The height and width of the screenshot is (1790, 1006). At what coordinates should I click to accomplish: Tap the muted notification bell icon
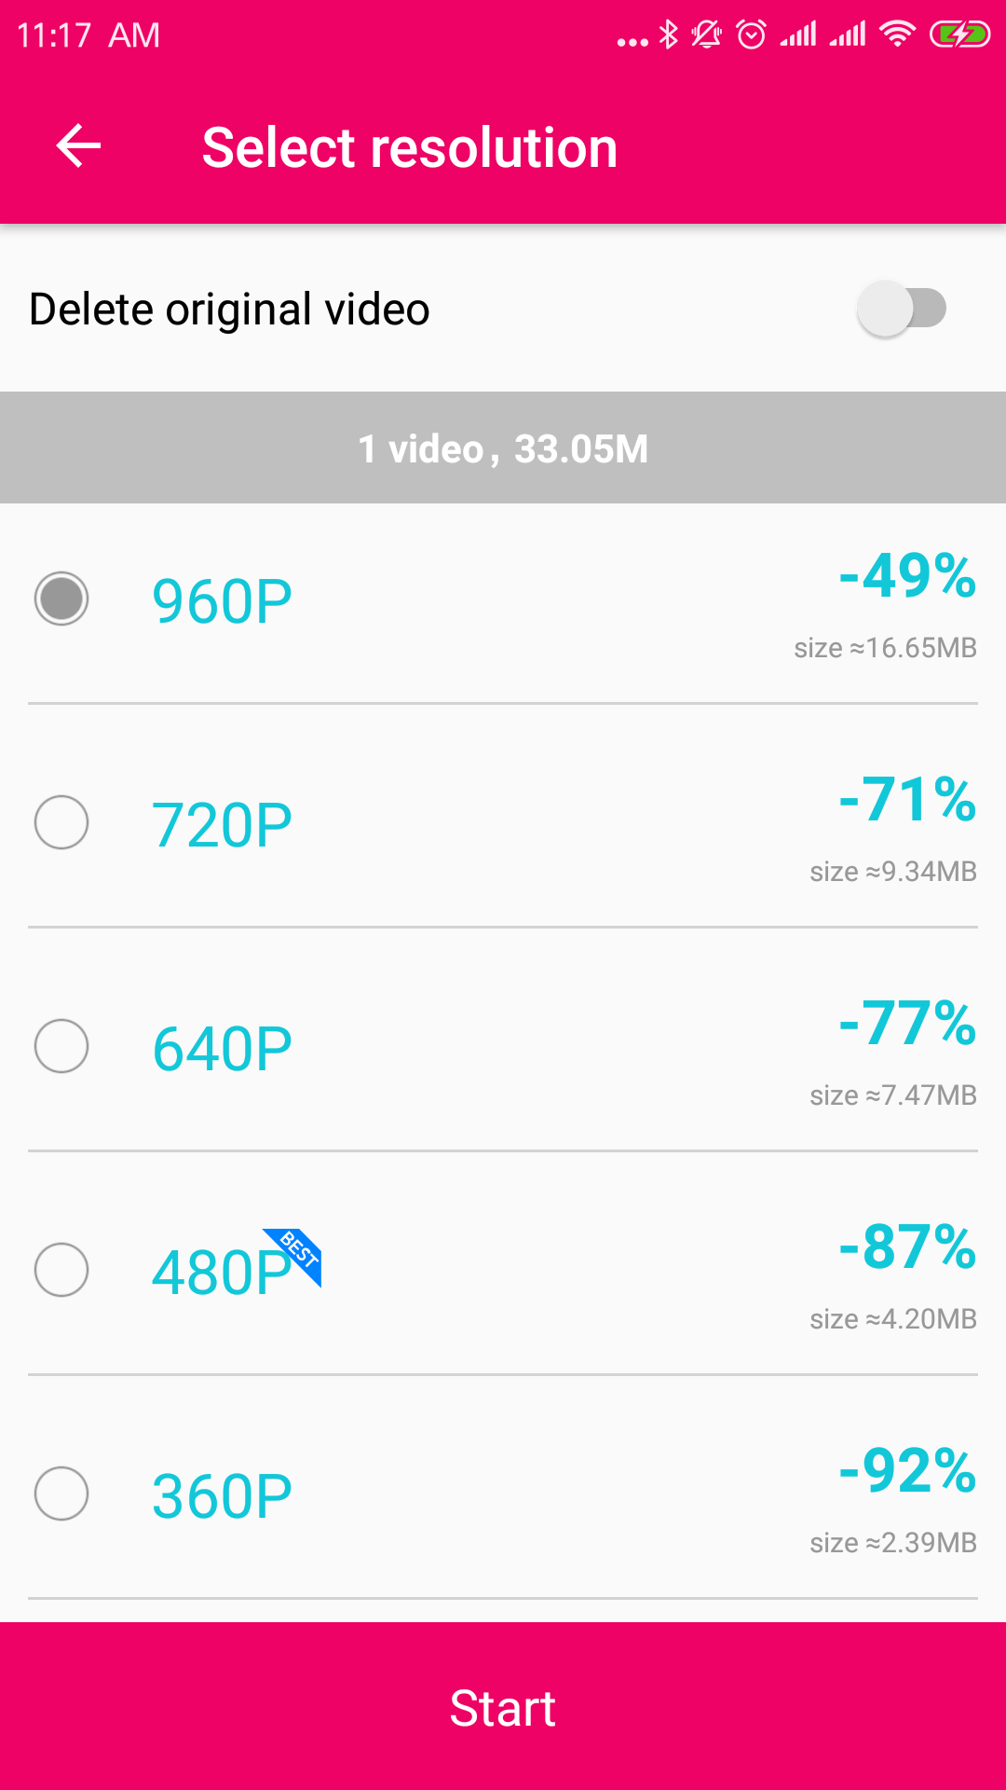click(706, 35)
